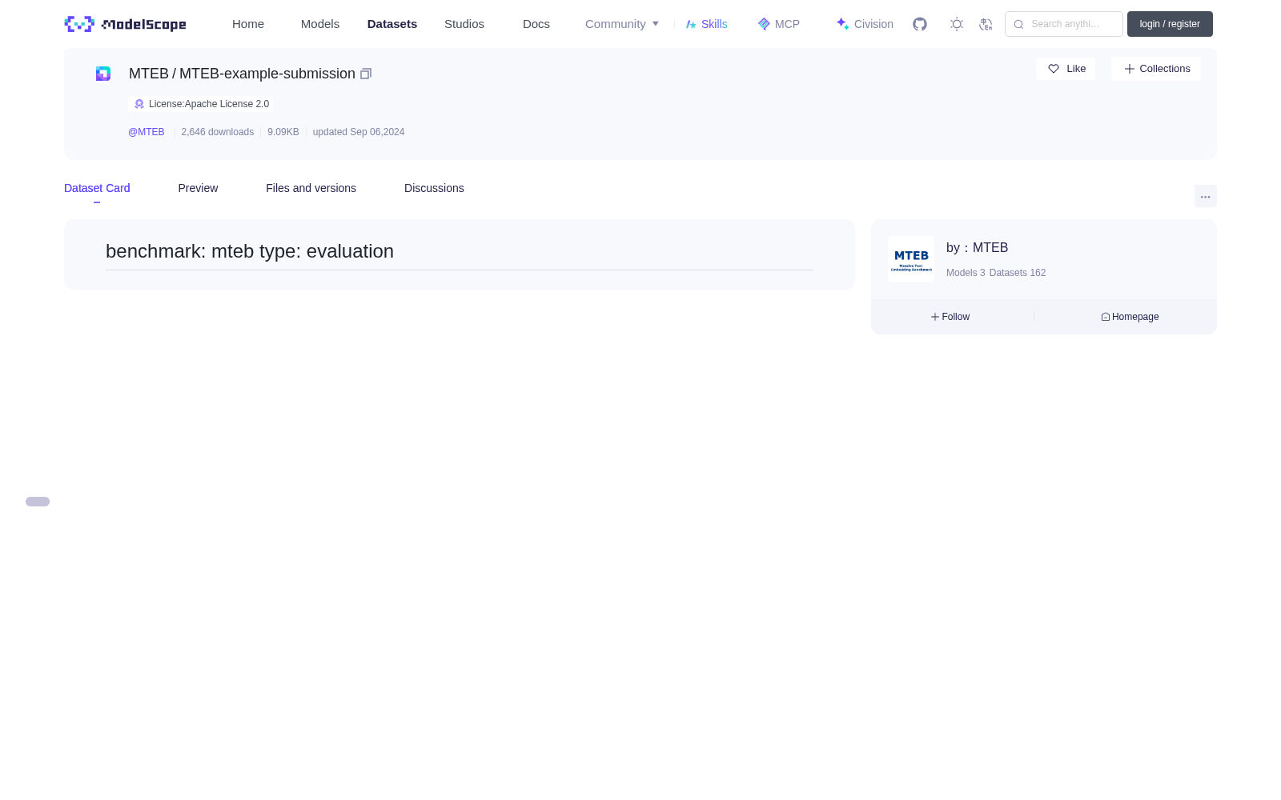The width and height of the screenshot is (1281, 800).
Task: Click the 2,646 downloads text
Action: [218, 132]
